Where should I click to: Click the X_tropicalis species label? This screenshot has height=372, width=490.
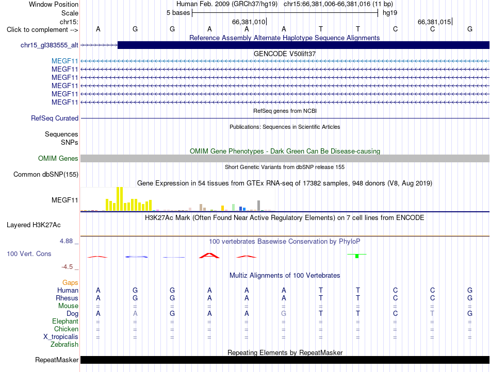[x=61, y=337]
